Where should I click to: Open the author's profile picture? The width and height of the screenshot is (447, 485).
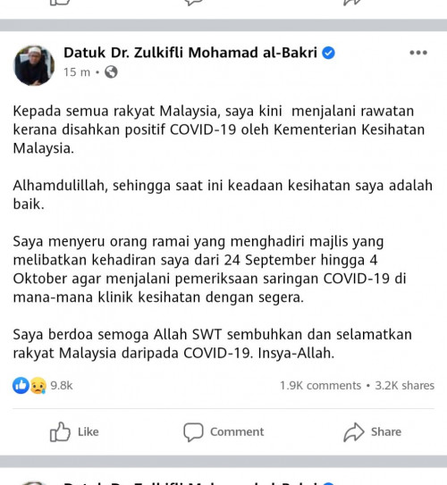(34, 65)
